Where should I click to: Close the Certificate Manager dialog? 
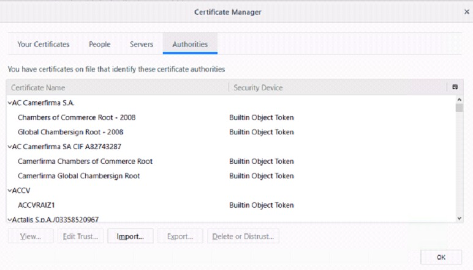coord(466,12)
